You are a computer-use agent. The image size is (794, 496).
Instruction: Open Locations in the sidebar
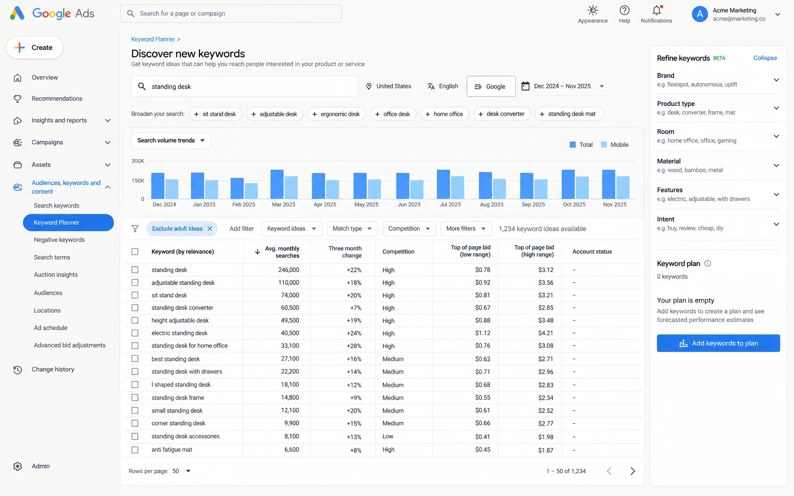click(x=47, y=311)
